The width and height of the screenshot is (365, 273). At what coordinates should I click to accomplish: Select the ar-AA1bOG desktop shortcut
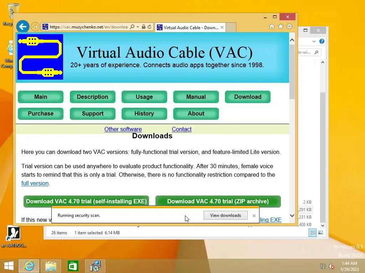pyautogui.click(x=14, y=236)
